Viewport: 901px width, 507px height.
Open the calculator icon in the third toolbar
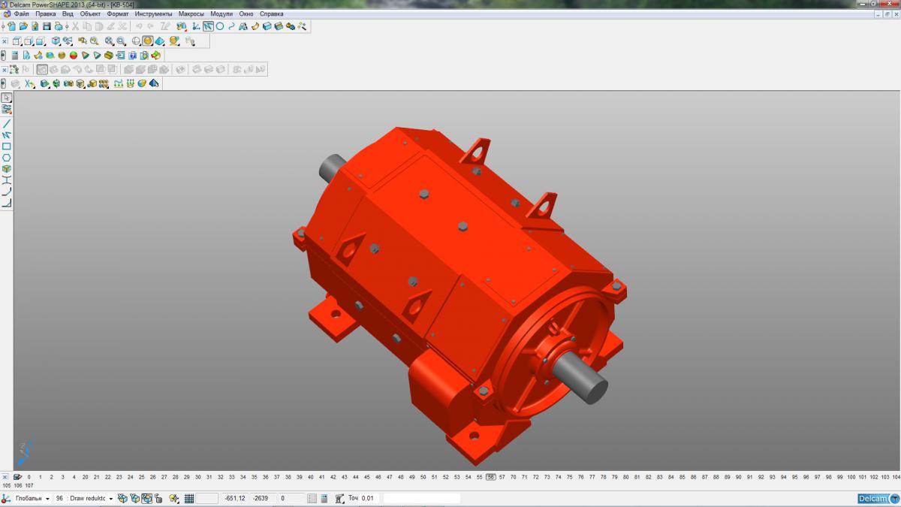(x=15, y=55)
